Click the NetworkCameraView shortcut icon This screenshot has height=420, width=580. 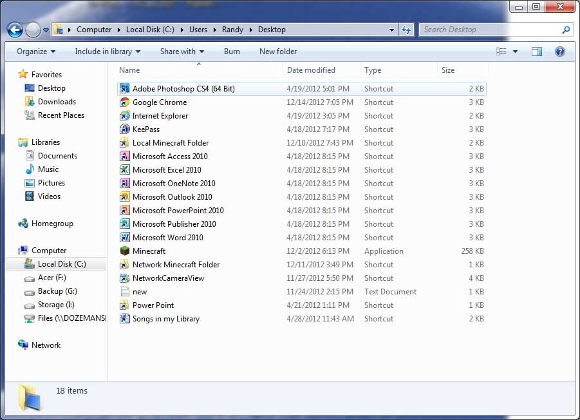pos(125,278)
